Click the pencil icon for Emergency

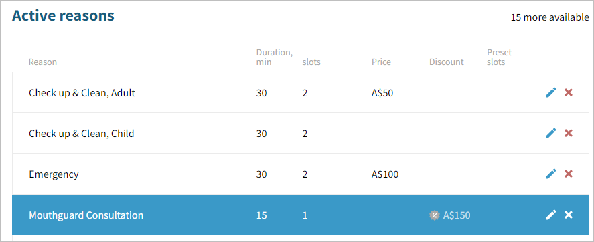[x=551, y=174]
